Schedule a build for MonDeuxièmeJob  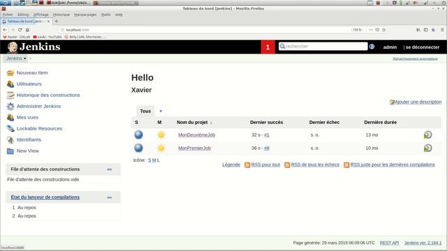coord(427,135)
